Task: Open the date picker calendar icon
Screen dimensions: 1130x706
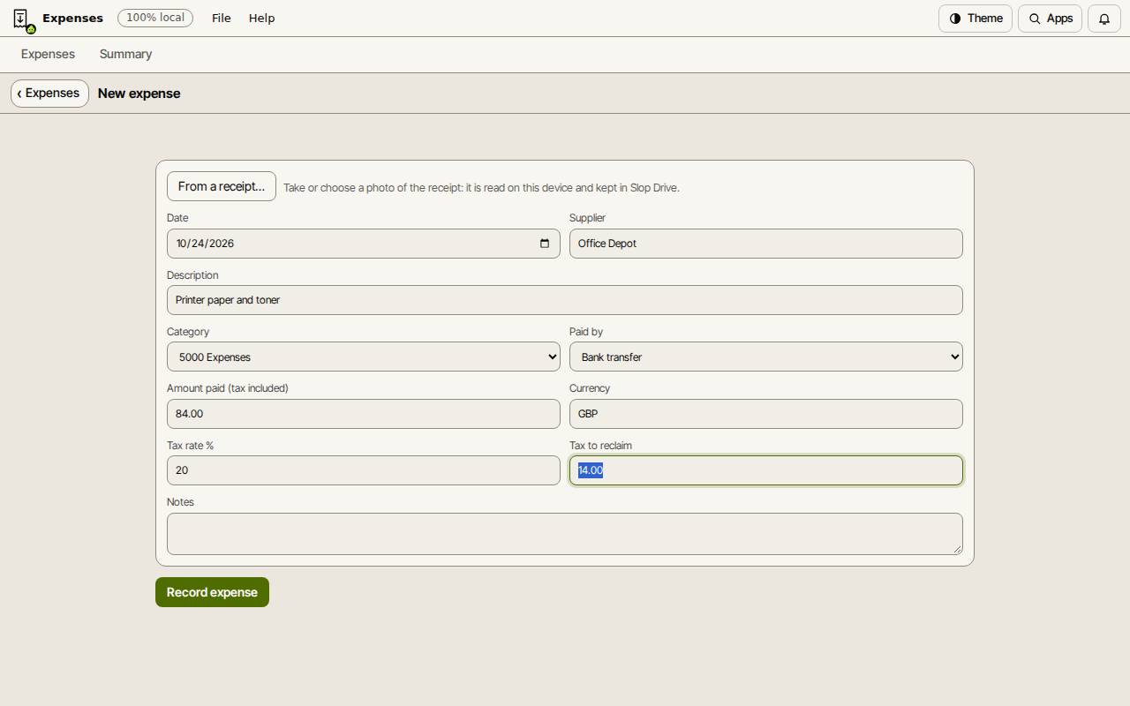Action: click(545, 244)
